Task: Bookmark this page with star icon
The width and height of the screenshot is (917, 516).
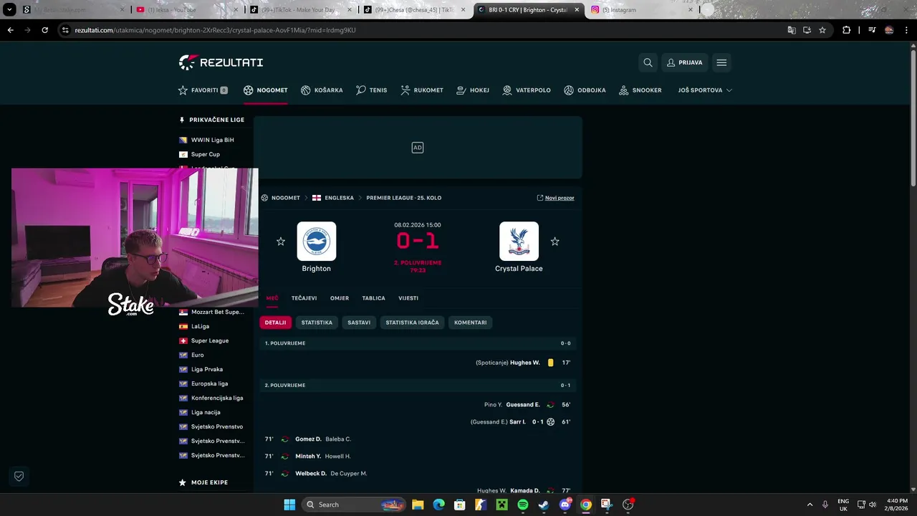Action: pos(822,30)
